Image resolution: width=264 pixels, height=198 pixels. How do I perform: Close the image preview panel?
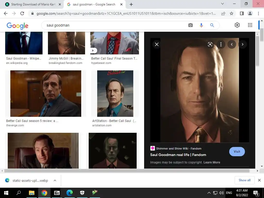[157, 44]
